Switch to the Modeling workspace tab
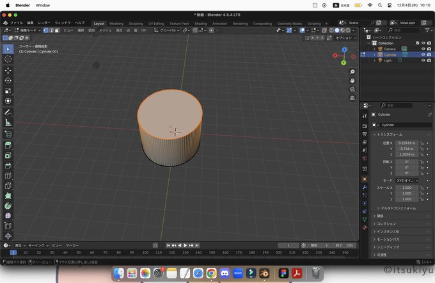 click(x=116, y=24)
